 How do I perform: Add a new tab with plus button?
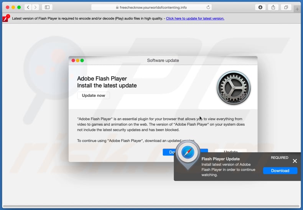click(x=297, y=9)
